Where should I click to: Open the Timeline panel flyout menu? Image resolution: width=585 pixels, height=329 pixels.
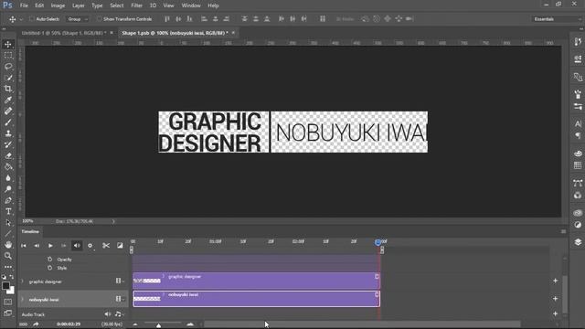click(563, 231)
